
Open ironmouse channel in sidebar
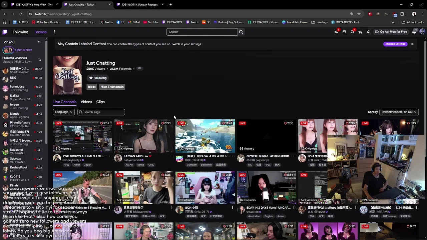tap(22, 88)
